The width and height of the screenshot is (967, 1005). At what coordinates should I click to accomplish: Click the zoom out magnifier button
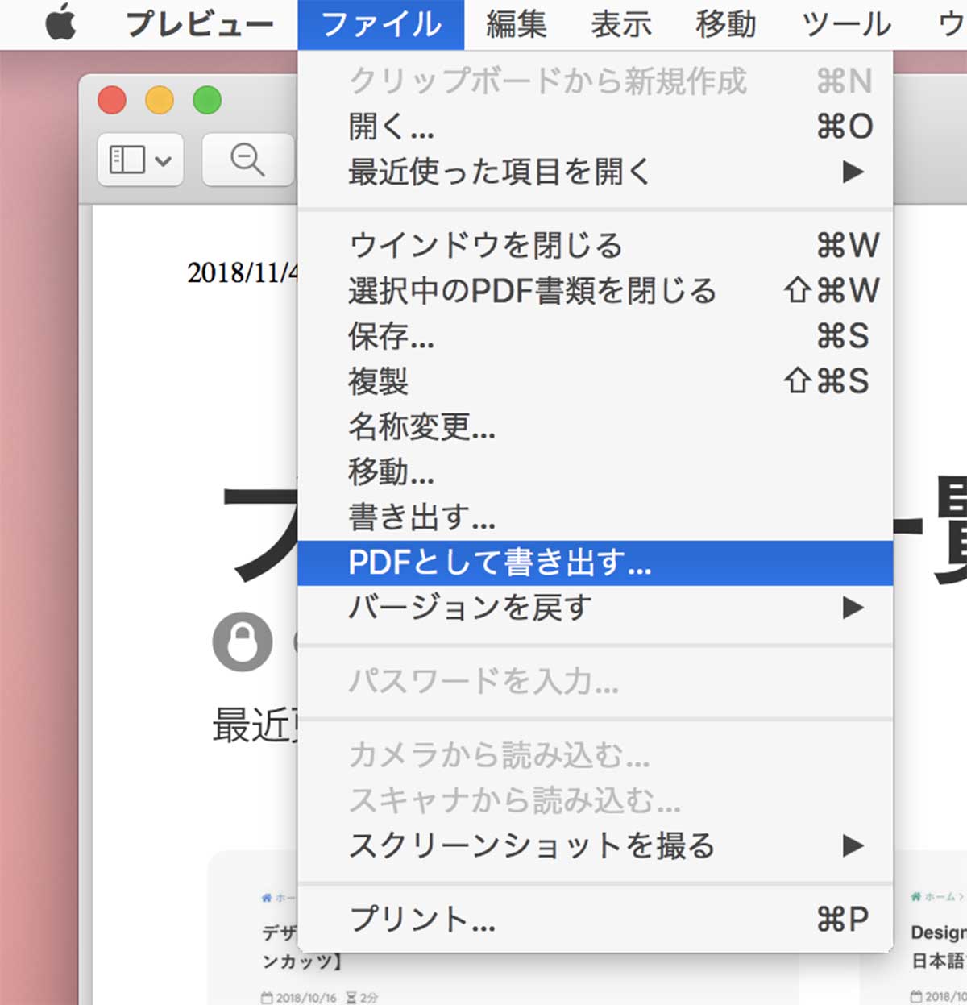tap(247, 160)
